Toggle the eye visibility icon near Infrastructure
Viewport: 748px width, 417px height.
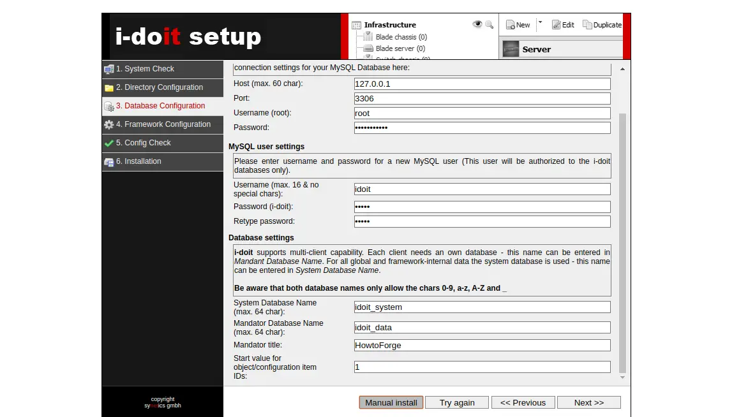(477, 25)
